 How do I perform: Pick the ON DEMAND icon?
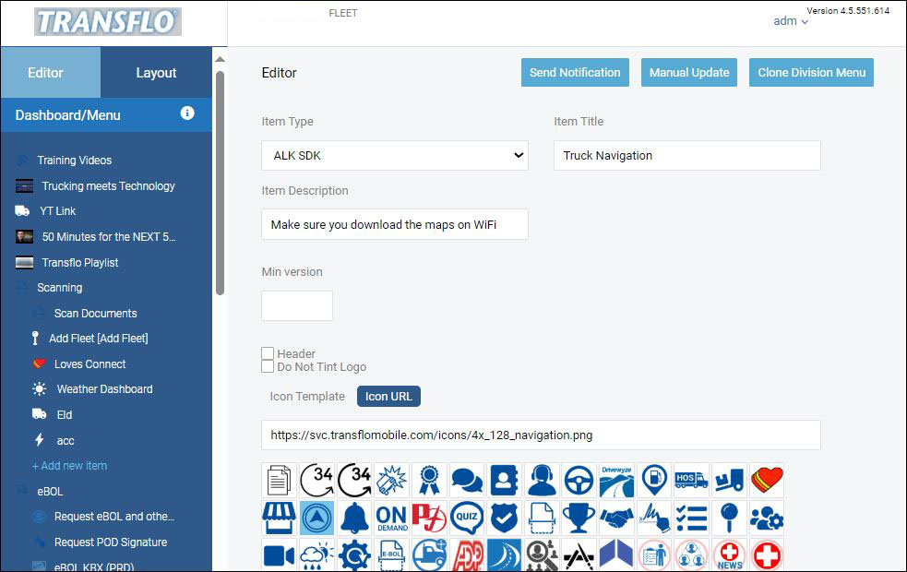point(391,518)
